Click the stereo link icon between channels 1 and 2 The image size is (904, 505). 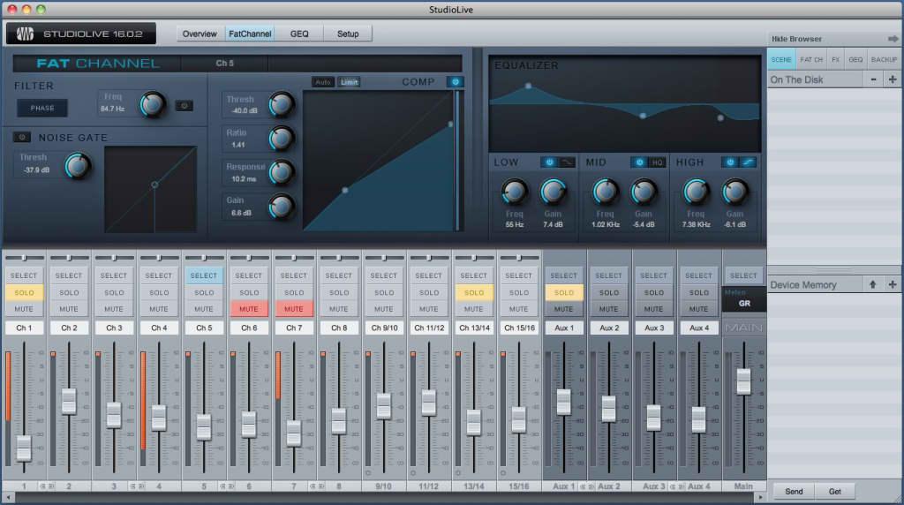pyautogui.click(x=46, y=486)
